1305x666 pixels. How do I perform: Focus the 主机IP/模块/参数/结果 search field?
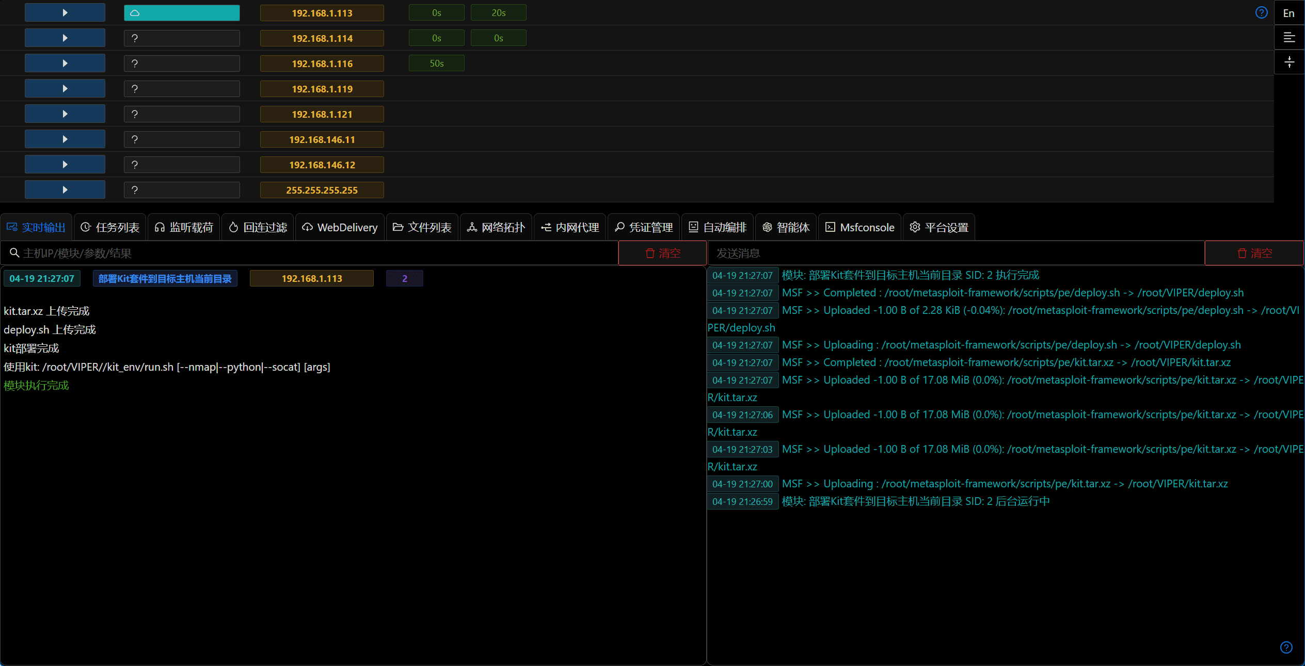[310, 253]
